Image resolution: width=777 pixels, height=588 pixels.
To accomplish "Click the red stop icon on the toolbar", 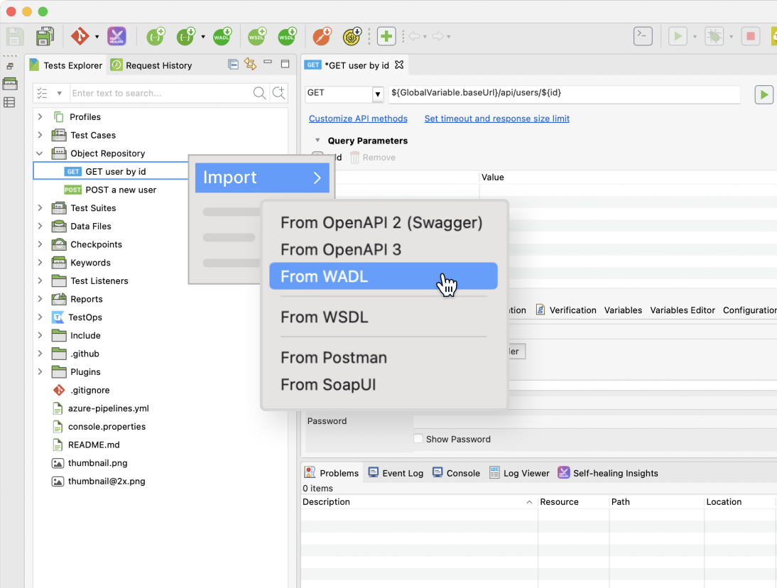I will [x=751, y=36].
